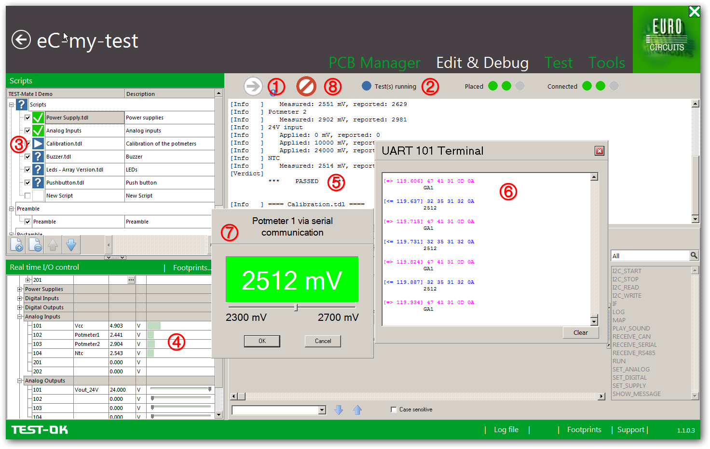710x449 pixels.
Task: Click the first green Placed indicator
Action: [493, 86]
